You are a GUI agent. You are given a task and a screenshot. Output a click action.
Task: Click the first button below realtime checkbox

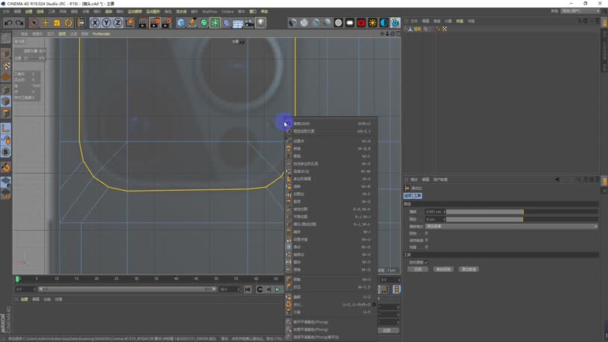click(x=418, y=269)
